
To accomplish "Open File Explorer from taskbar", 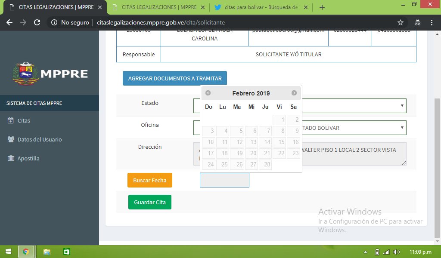I will (x=47, y=252).
